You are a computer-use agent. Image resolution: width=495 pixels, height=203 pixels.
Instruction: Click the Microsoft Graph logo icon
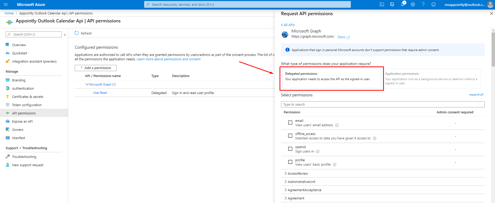point(285,34)
